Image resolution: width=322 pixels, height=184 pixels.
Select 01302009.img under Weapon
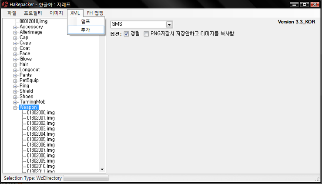pos(40,161)
